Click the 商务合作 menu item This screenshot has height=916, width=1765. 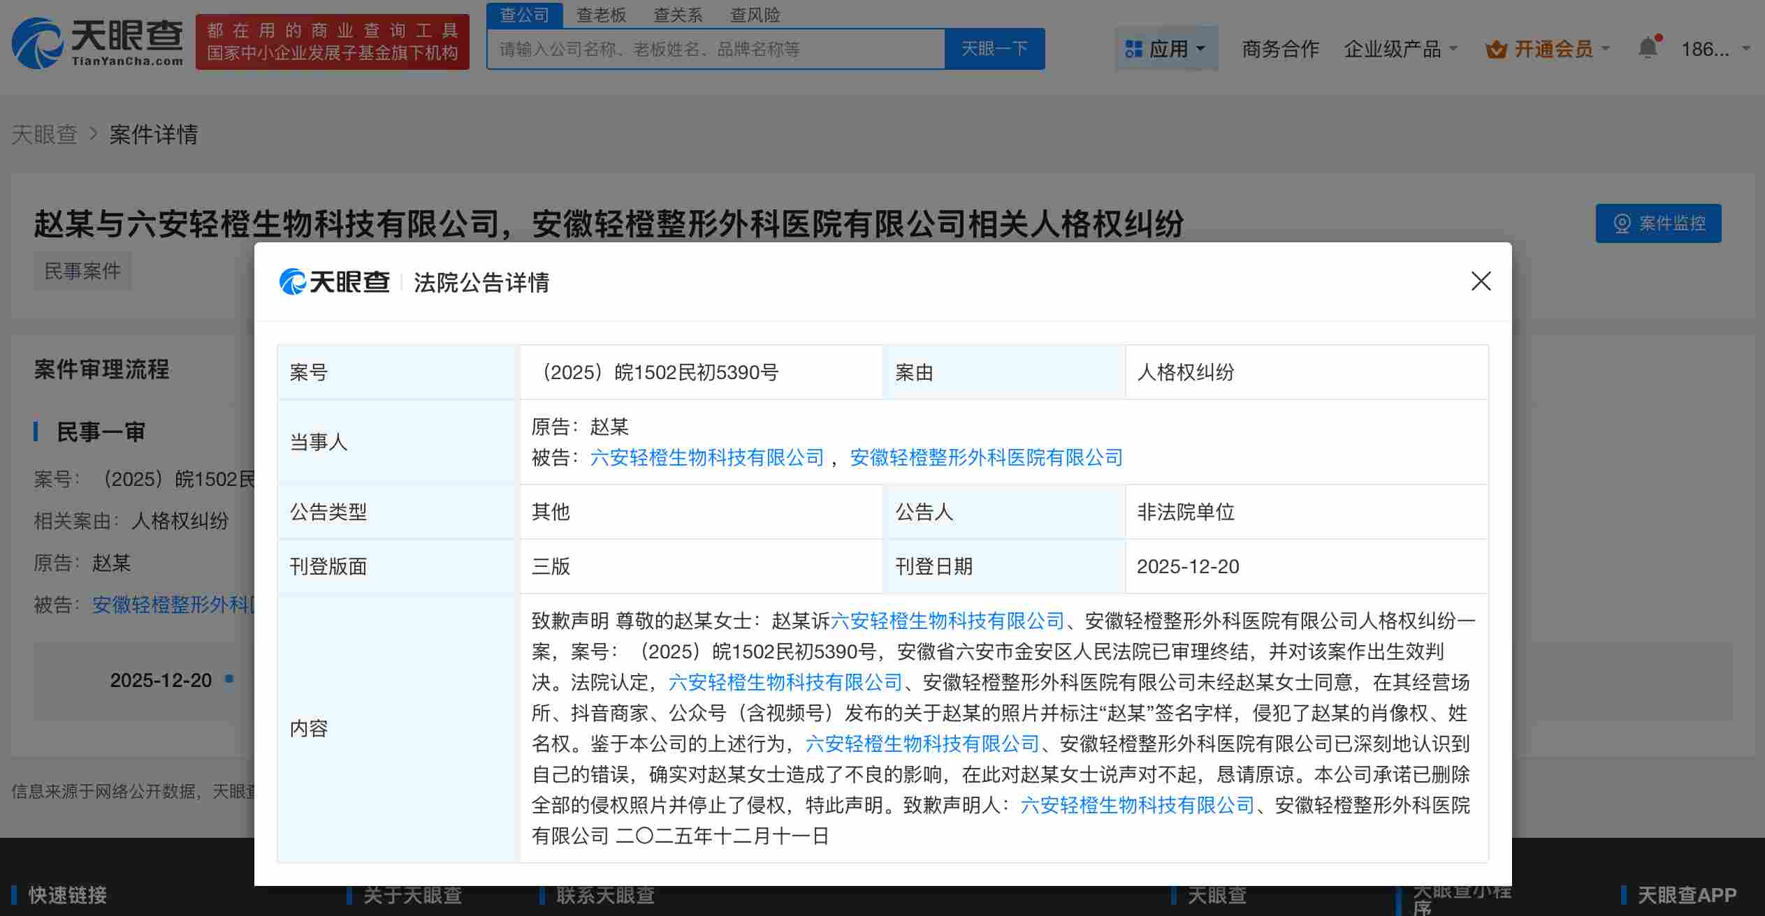[1280, 49]
